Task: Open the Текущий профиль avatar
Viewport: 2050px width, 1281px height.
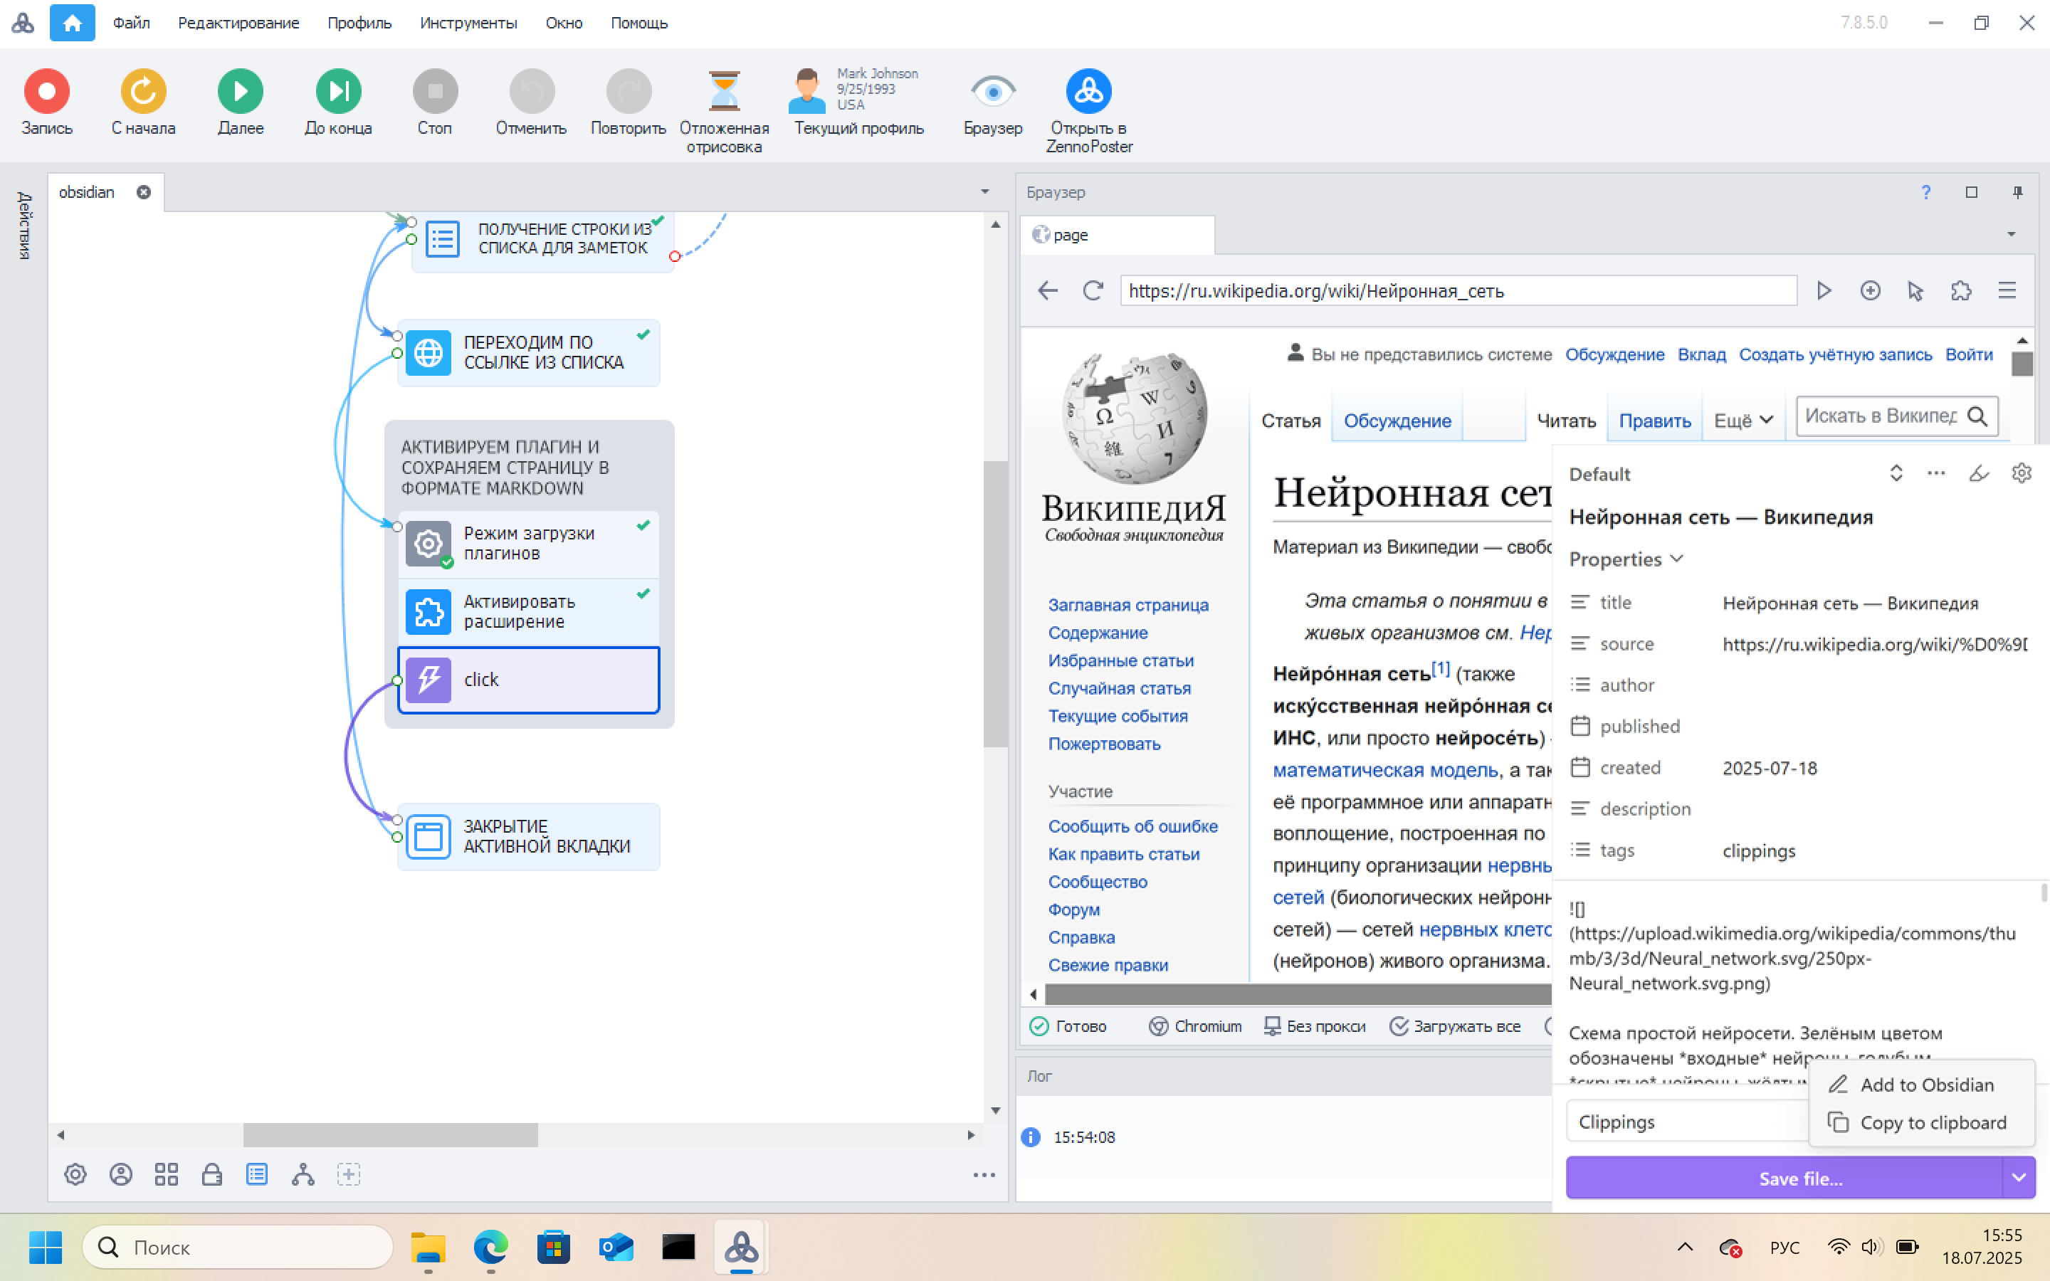Action: pyautogui.click(x=806, y=92)
